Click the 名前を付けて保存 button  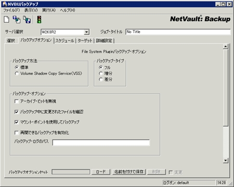coord(129,172)
